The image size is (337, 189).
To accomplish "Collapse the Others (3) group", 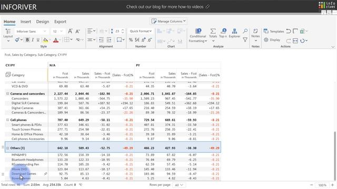I will coord(8,148).
